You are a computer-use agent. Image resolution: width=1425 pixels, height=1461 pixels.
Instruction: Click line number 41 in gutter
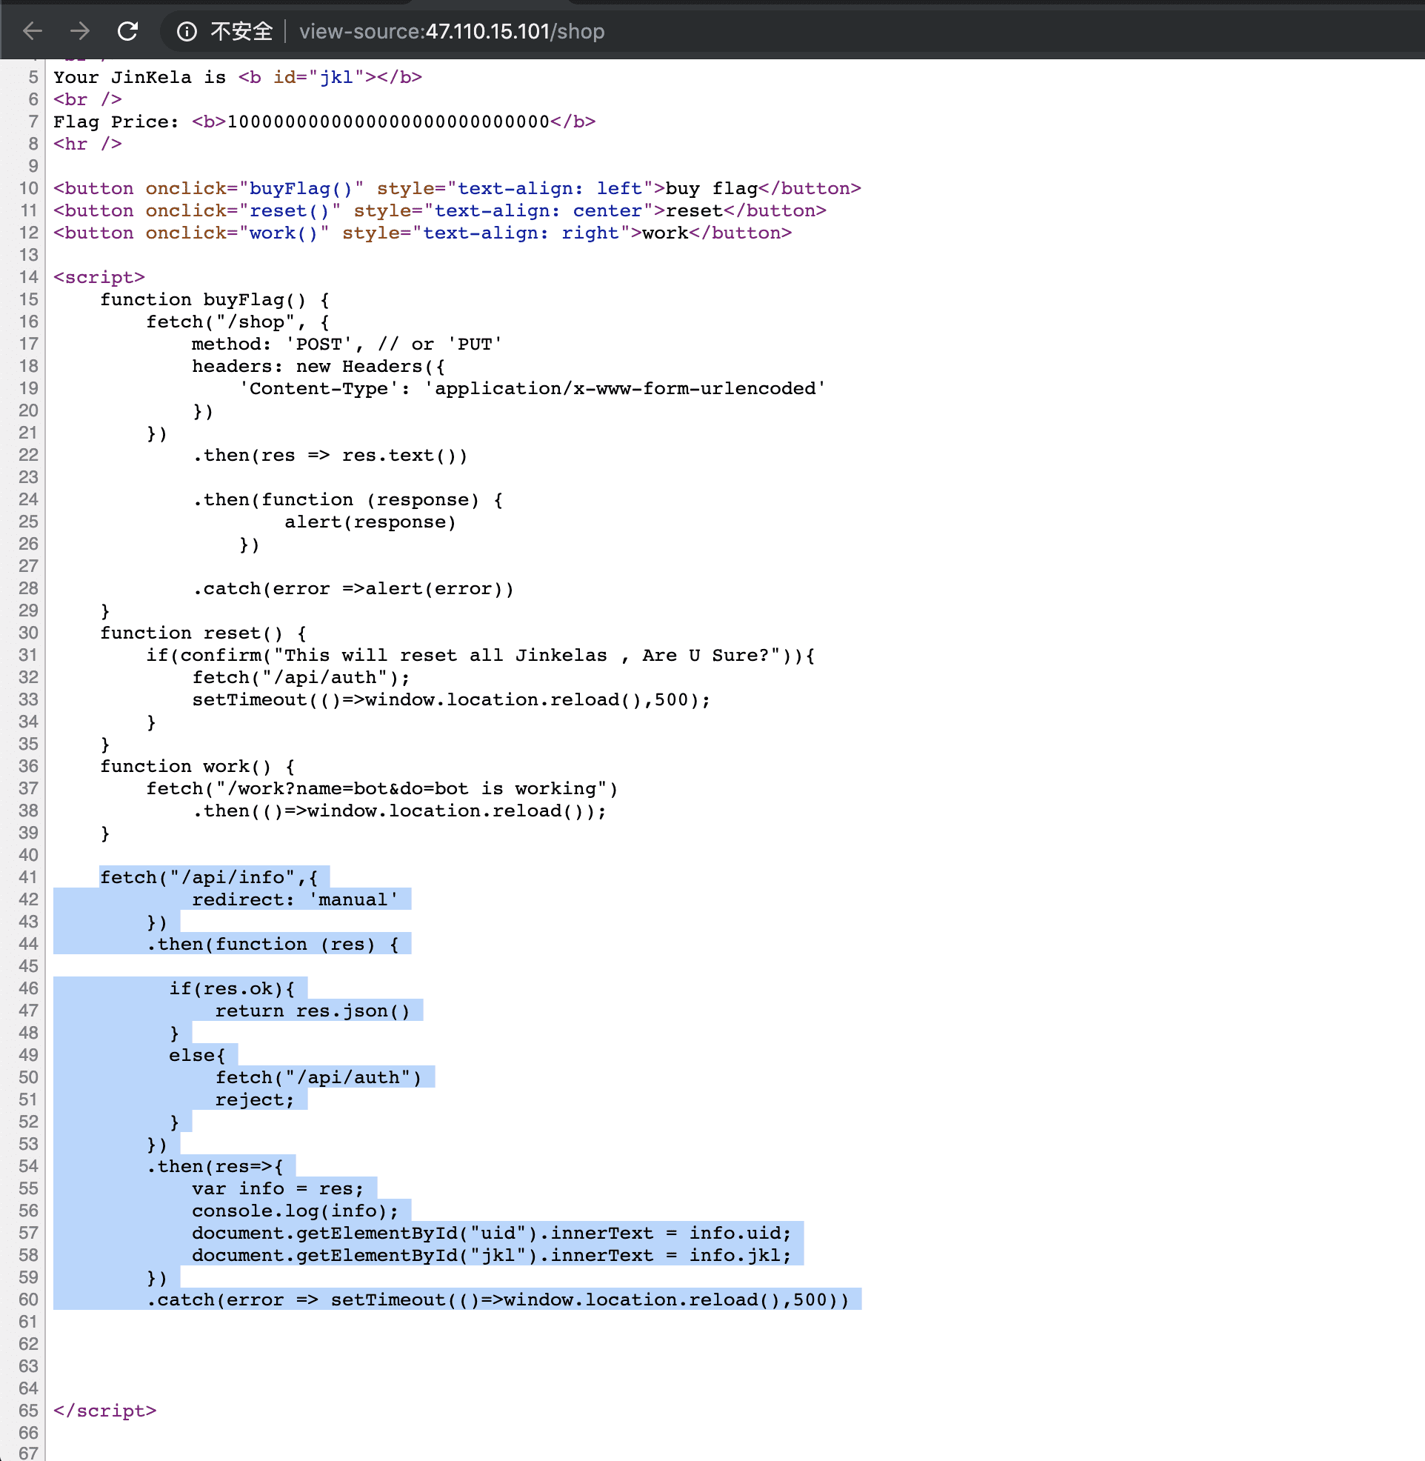coord(28,877)
